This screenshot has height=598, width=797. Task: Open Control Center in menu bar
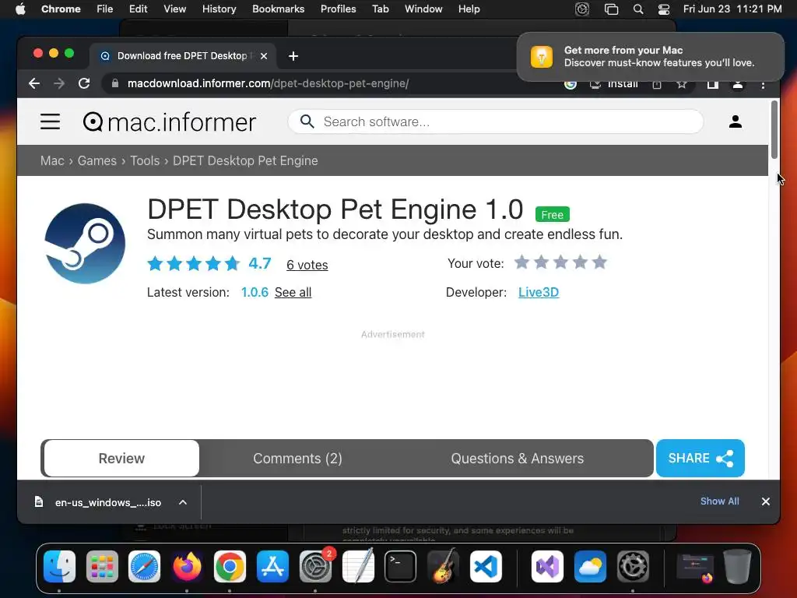(663, 9)
